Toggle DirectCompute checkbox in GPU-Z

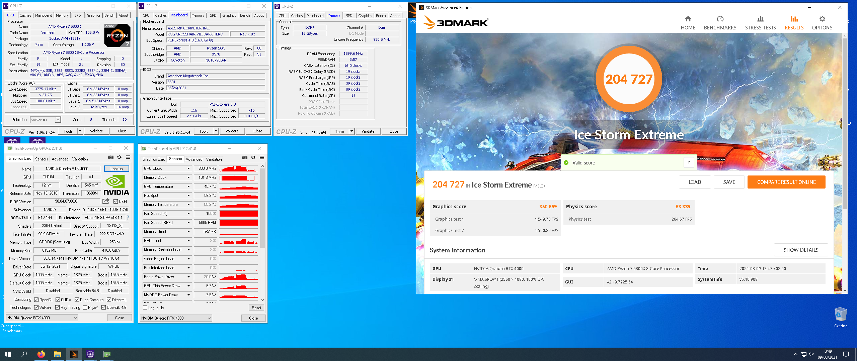pos(77,300)
